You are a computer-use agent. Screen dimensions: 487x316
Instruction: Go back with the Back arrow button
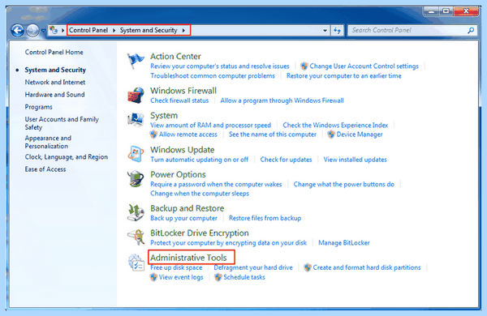click(17, 31)
